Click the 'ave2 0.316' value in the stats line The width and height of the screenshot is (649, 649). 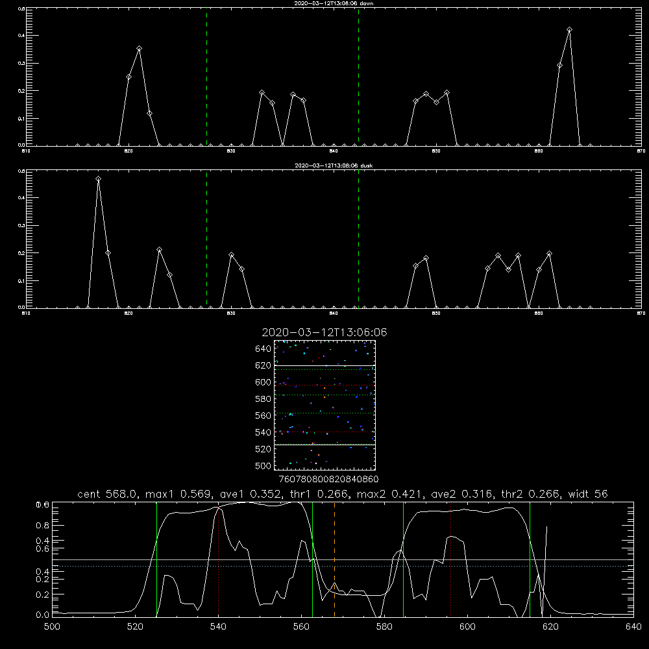pyautogui.click(x=463, y=494)
